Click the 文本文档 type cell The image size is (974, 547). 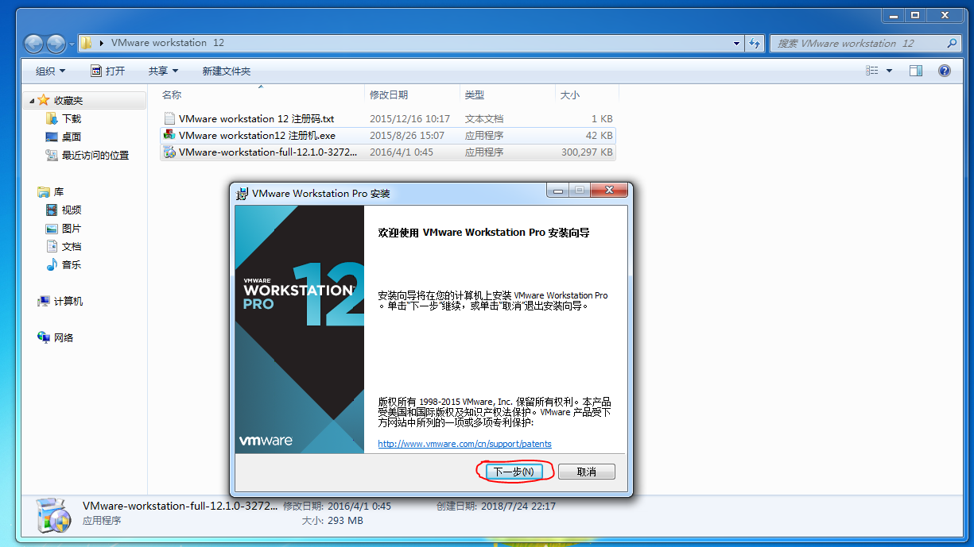click(484, 119)
